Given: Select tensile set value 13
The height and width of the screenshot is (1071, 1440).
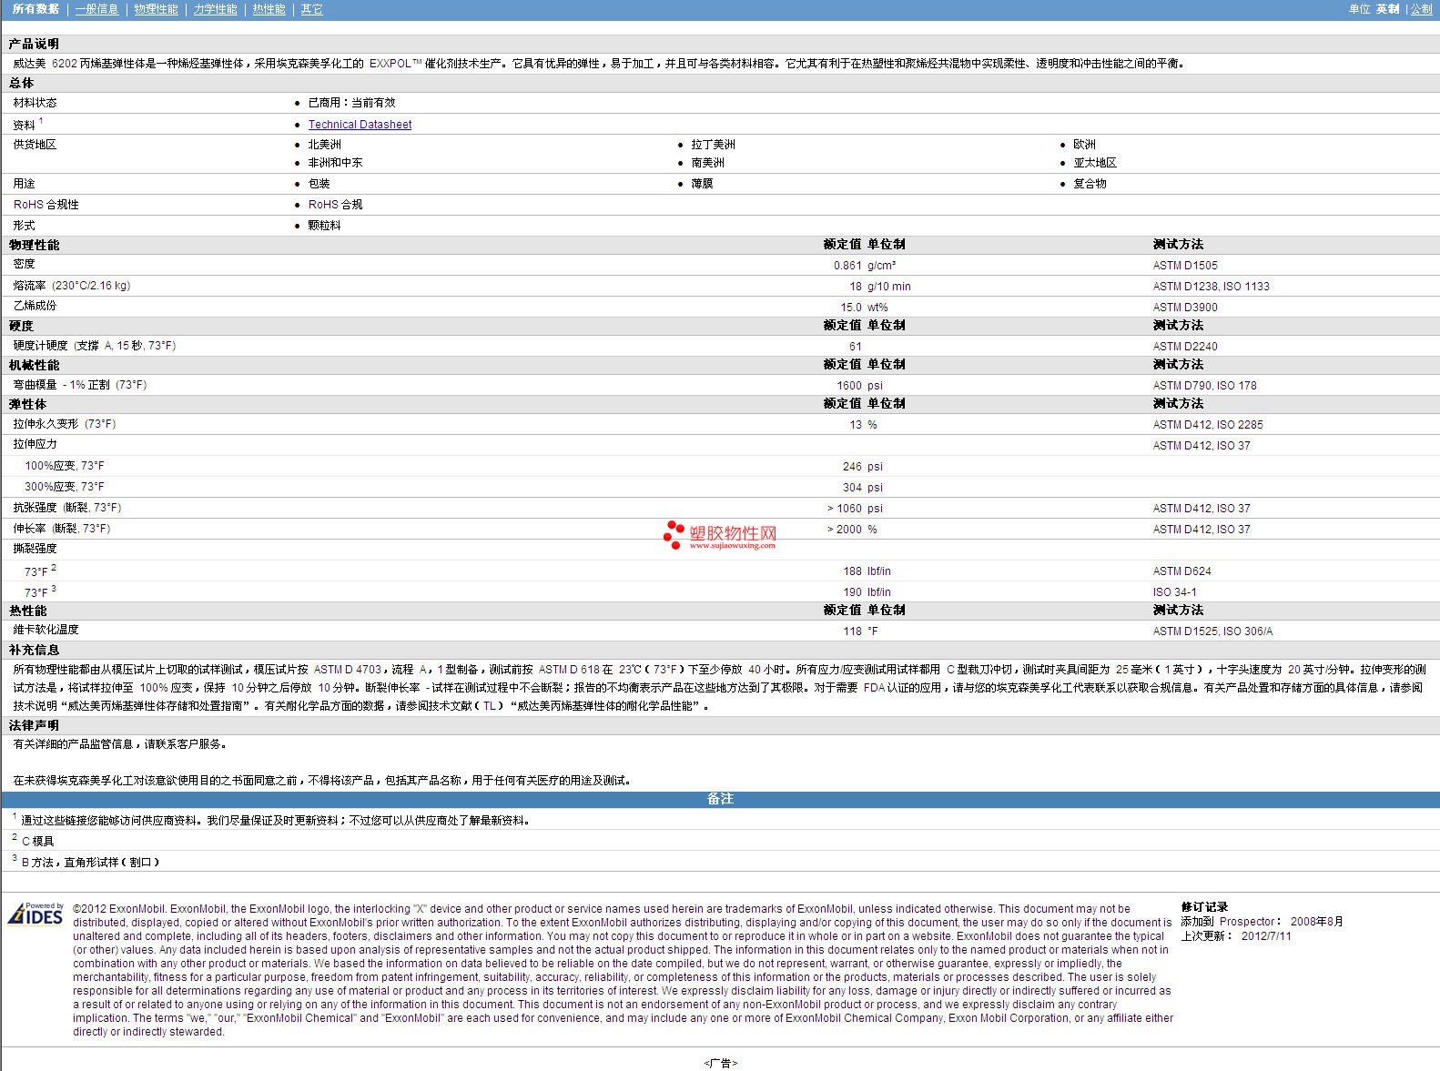Looking at the screenshot, I should point(856,425).
